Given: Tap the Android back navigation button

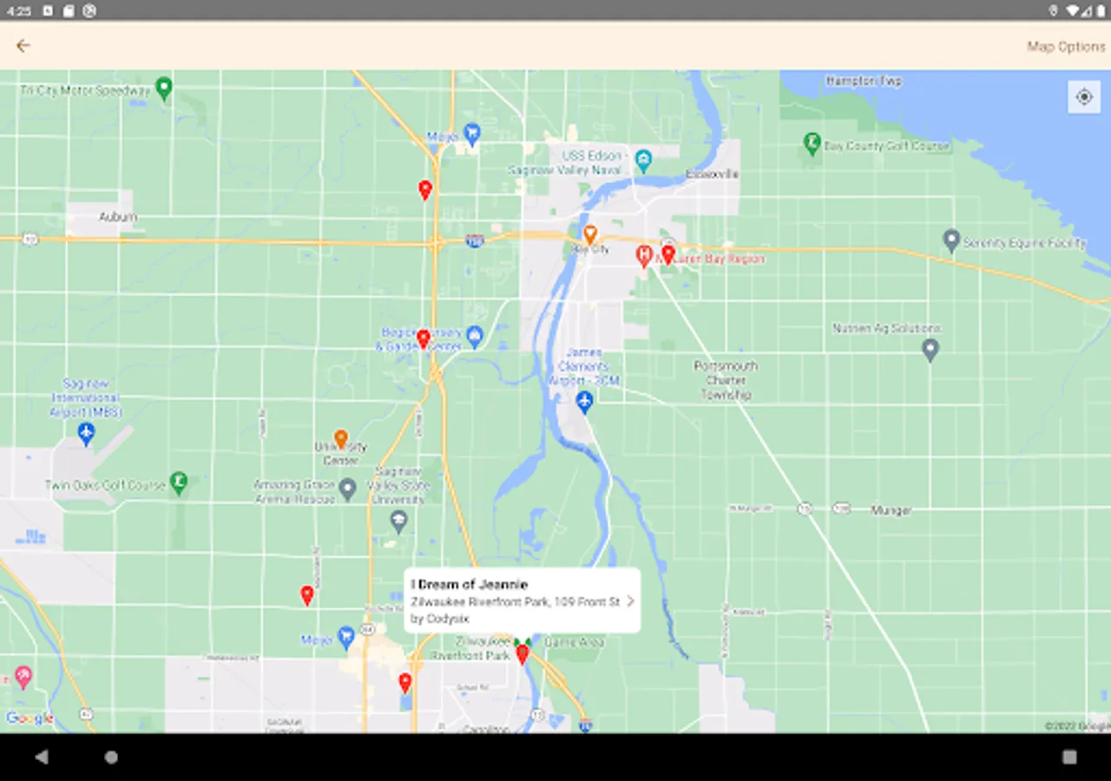Looking at the screenshot, I should 42,757.
